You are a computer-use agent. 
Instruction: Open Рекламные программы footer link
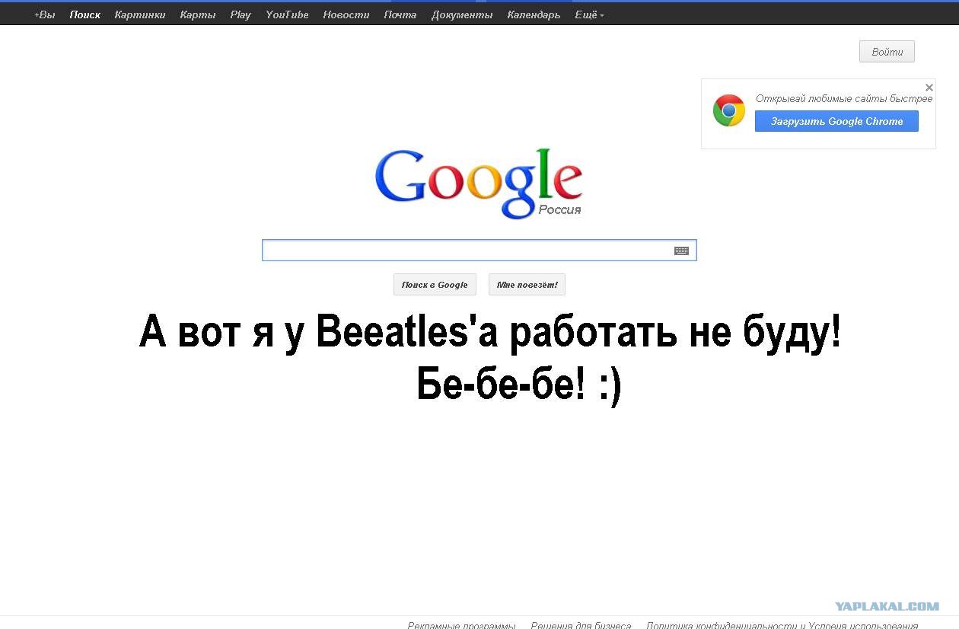click(x=461, y=625)
